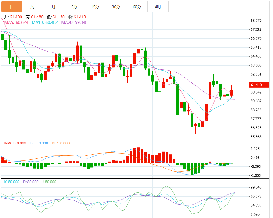Click the KDJ K value label
The width and height of the screenshot is (273, 218).
[x=12, y=182]
